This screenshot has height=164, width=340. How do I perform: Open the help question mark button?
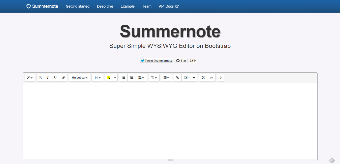click(221, 78)
